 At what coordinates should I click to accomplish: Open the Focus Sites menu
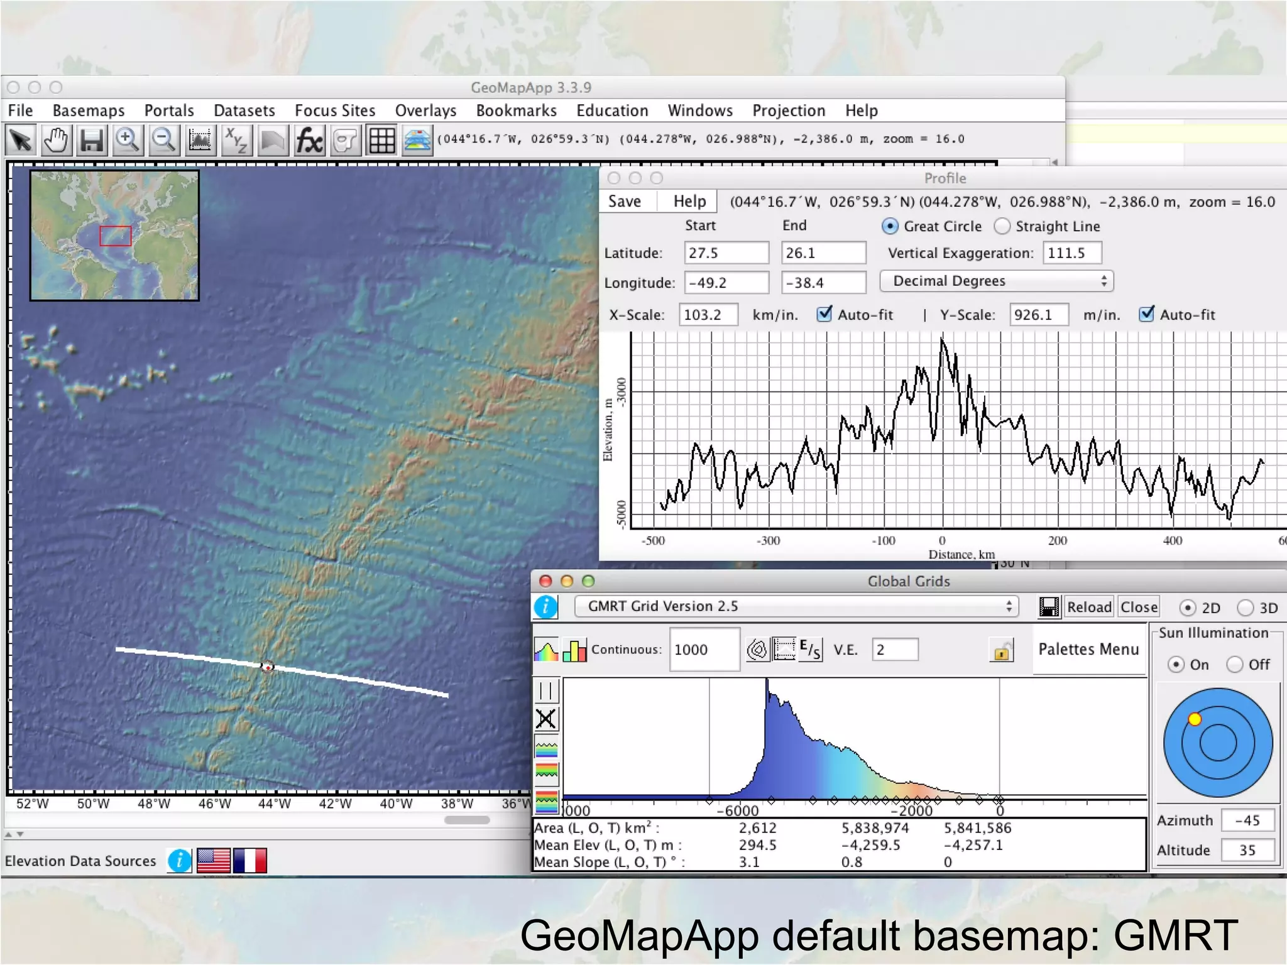(x=335, y=111)
